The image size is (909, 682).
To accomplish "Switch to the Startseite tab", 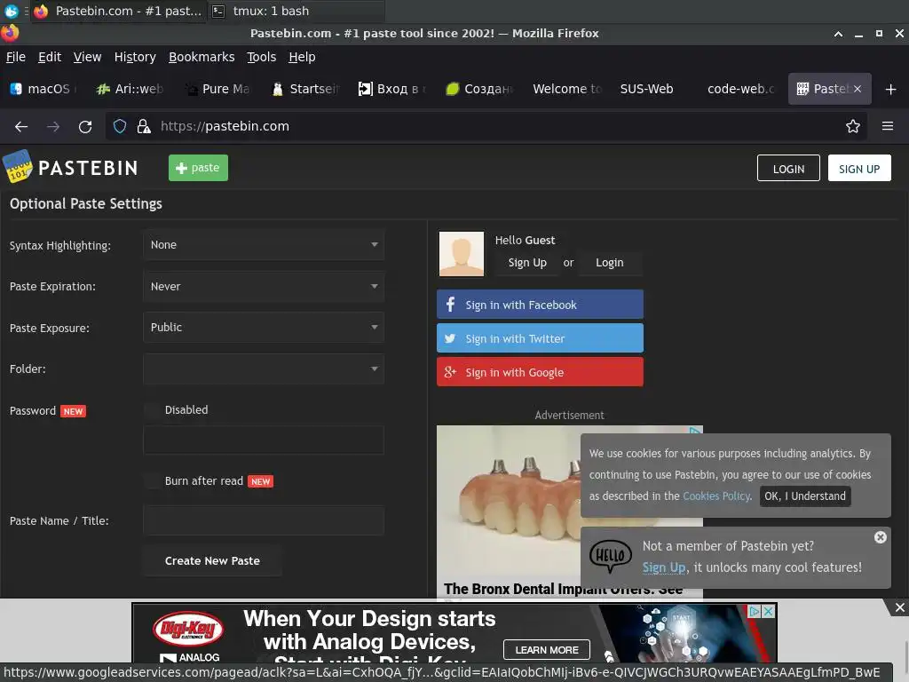I will click(306, 90).
